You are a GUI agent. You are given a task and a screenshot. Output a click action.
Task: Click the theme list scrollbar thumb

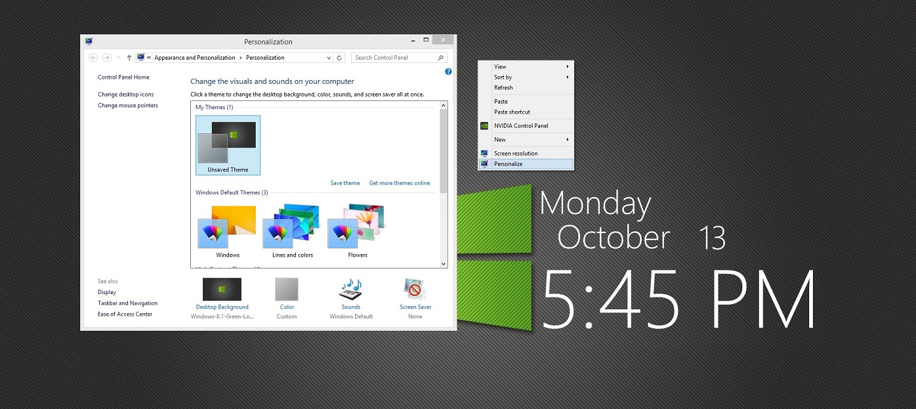coord(443,151)
